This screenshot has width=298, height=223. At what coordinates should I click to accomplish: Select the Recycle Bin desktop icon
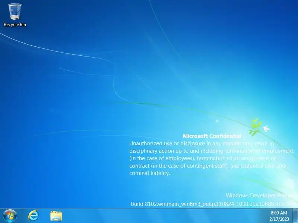point(15,15)
